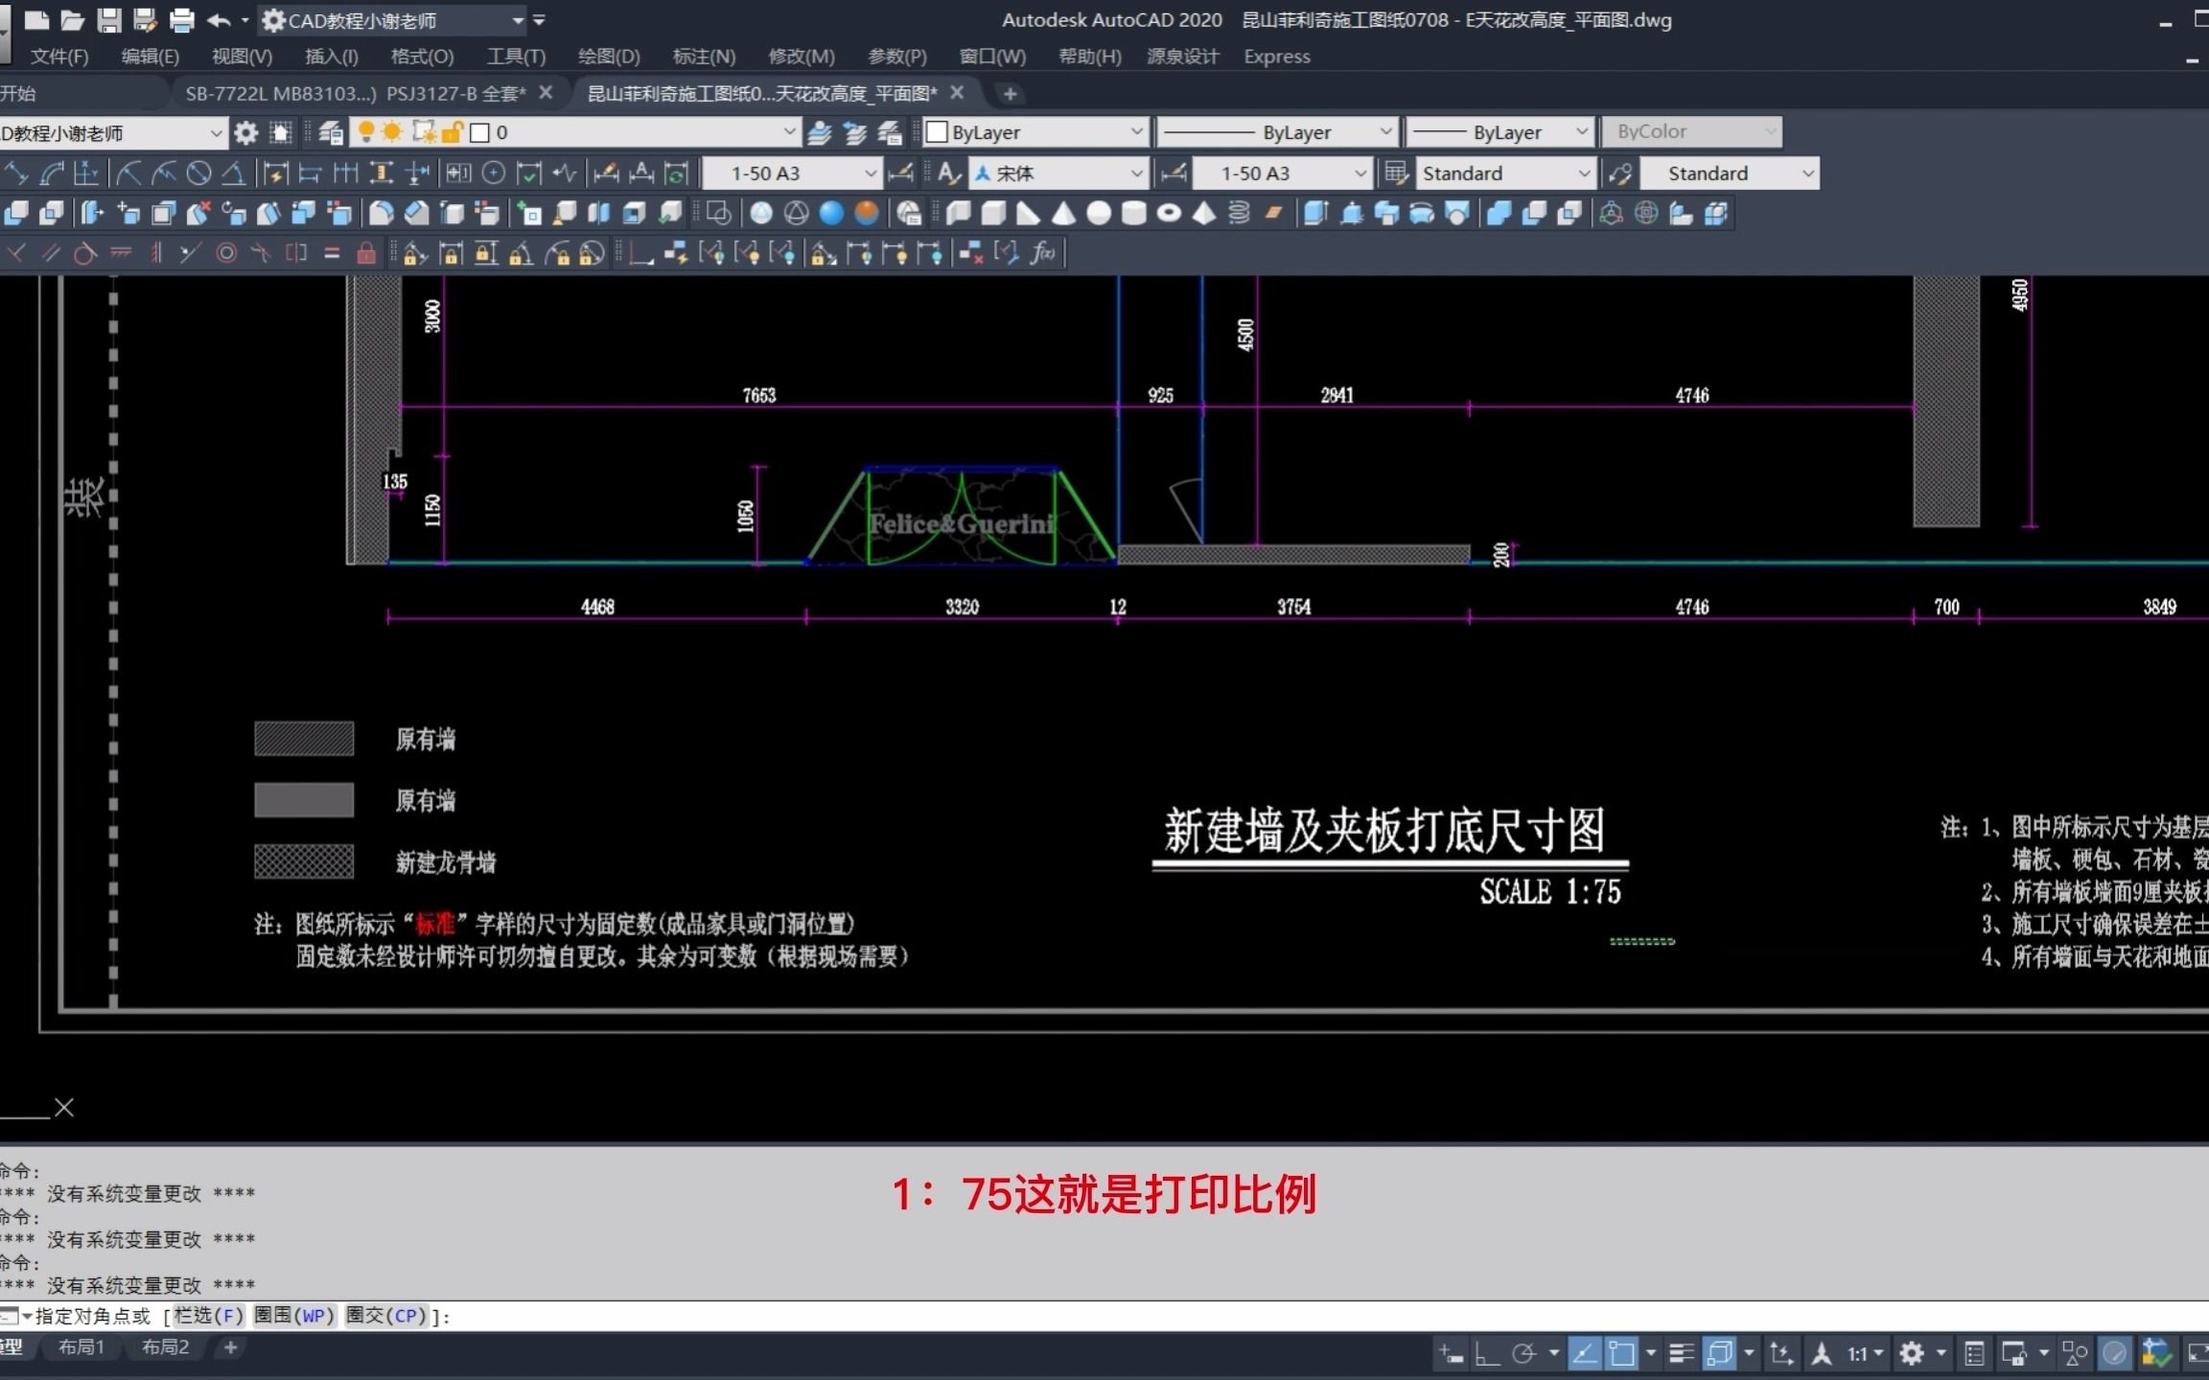Select the 3D Sphere solid tool

(1099, 213)
